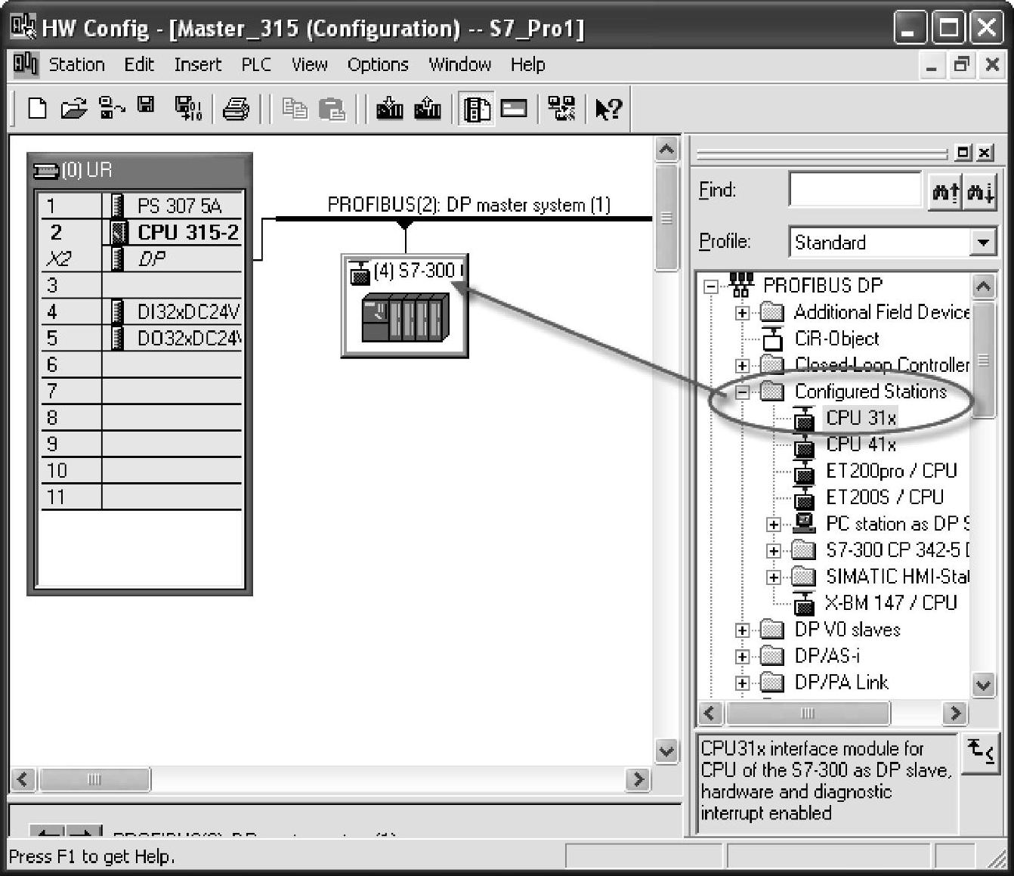Click the Save toolbar icon

147,106
